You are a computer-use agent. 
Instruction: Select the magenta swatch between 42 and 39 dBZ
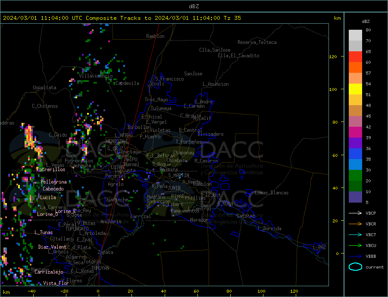pyautogui.click(x=355, y=132)
